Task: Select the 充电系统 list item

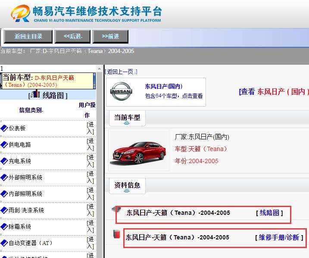Action: (20, 161)
